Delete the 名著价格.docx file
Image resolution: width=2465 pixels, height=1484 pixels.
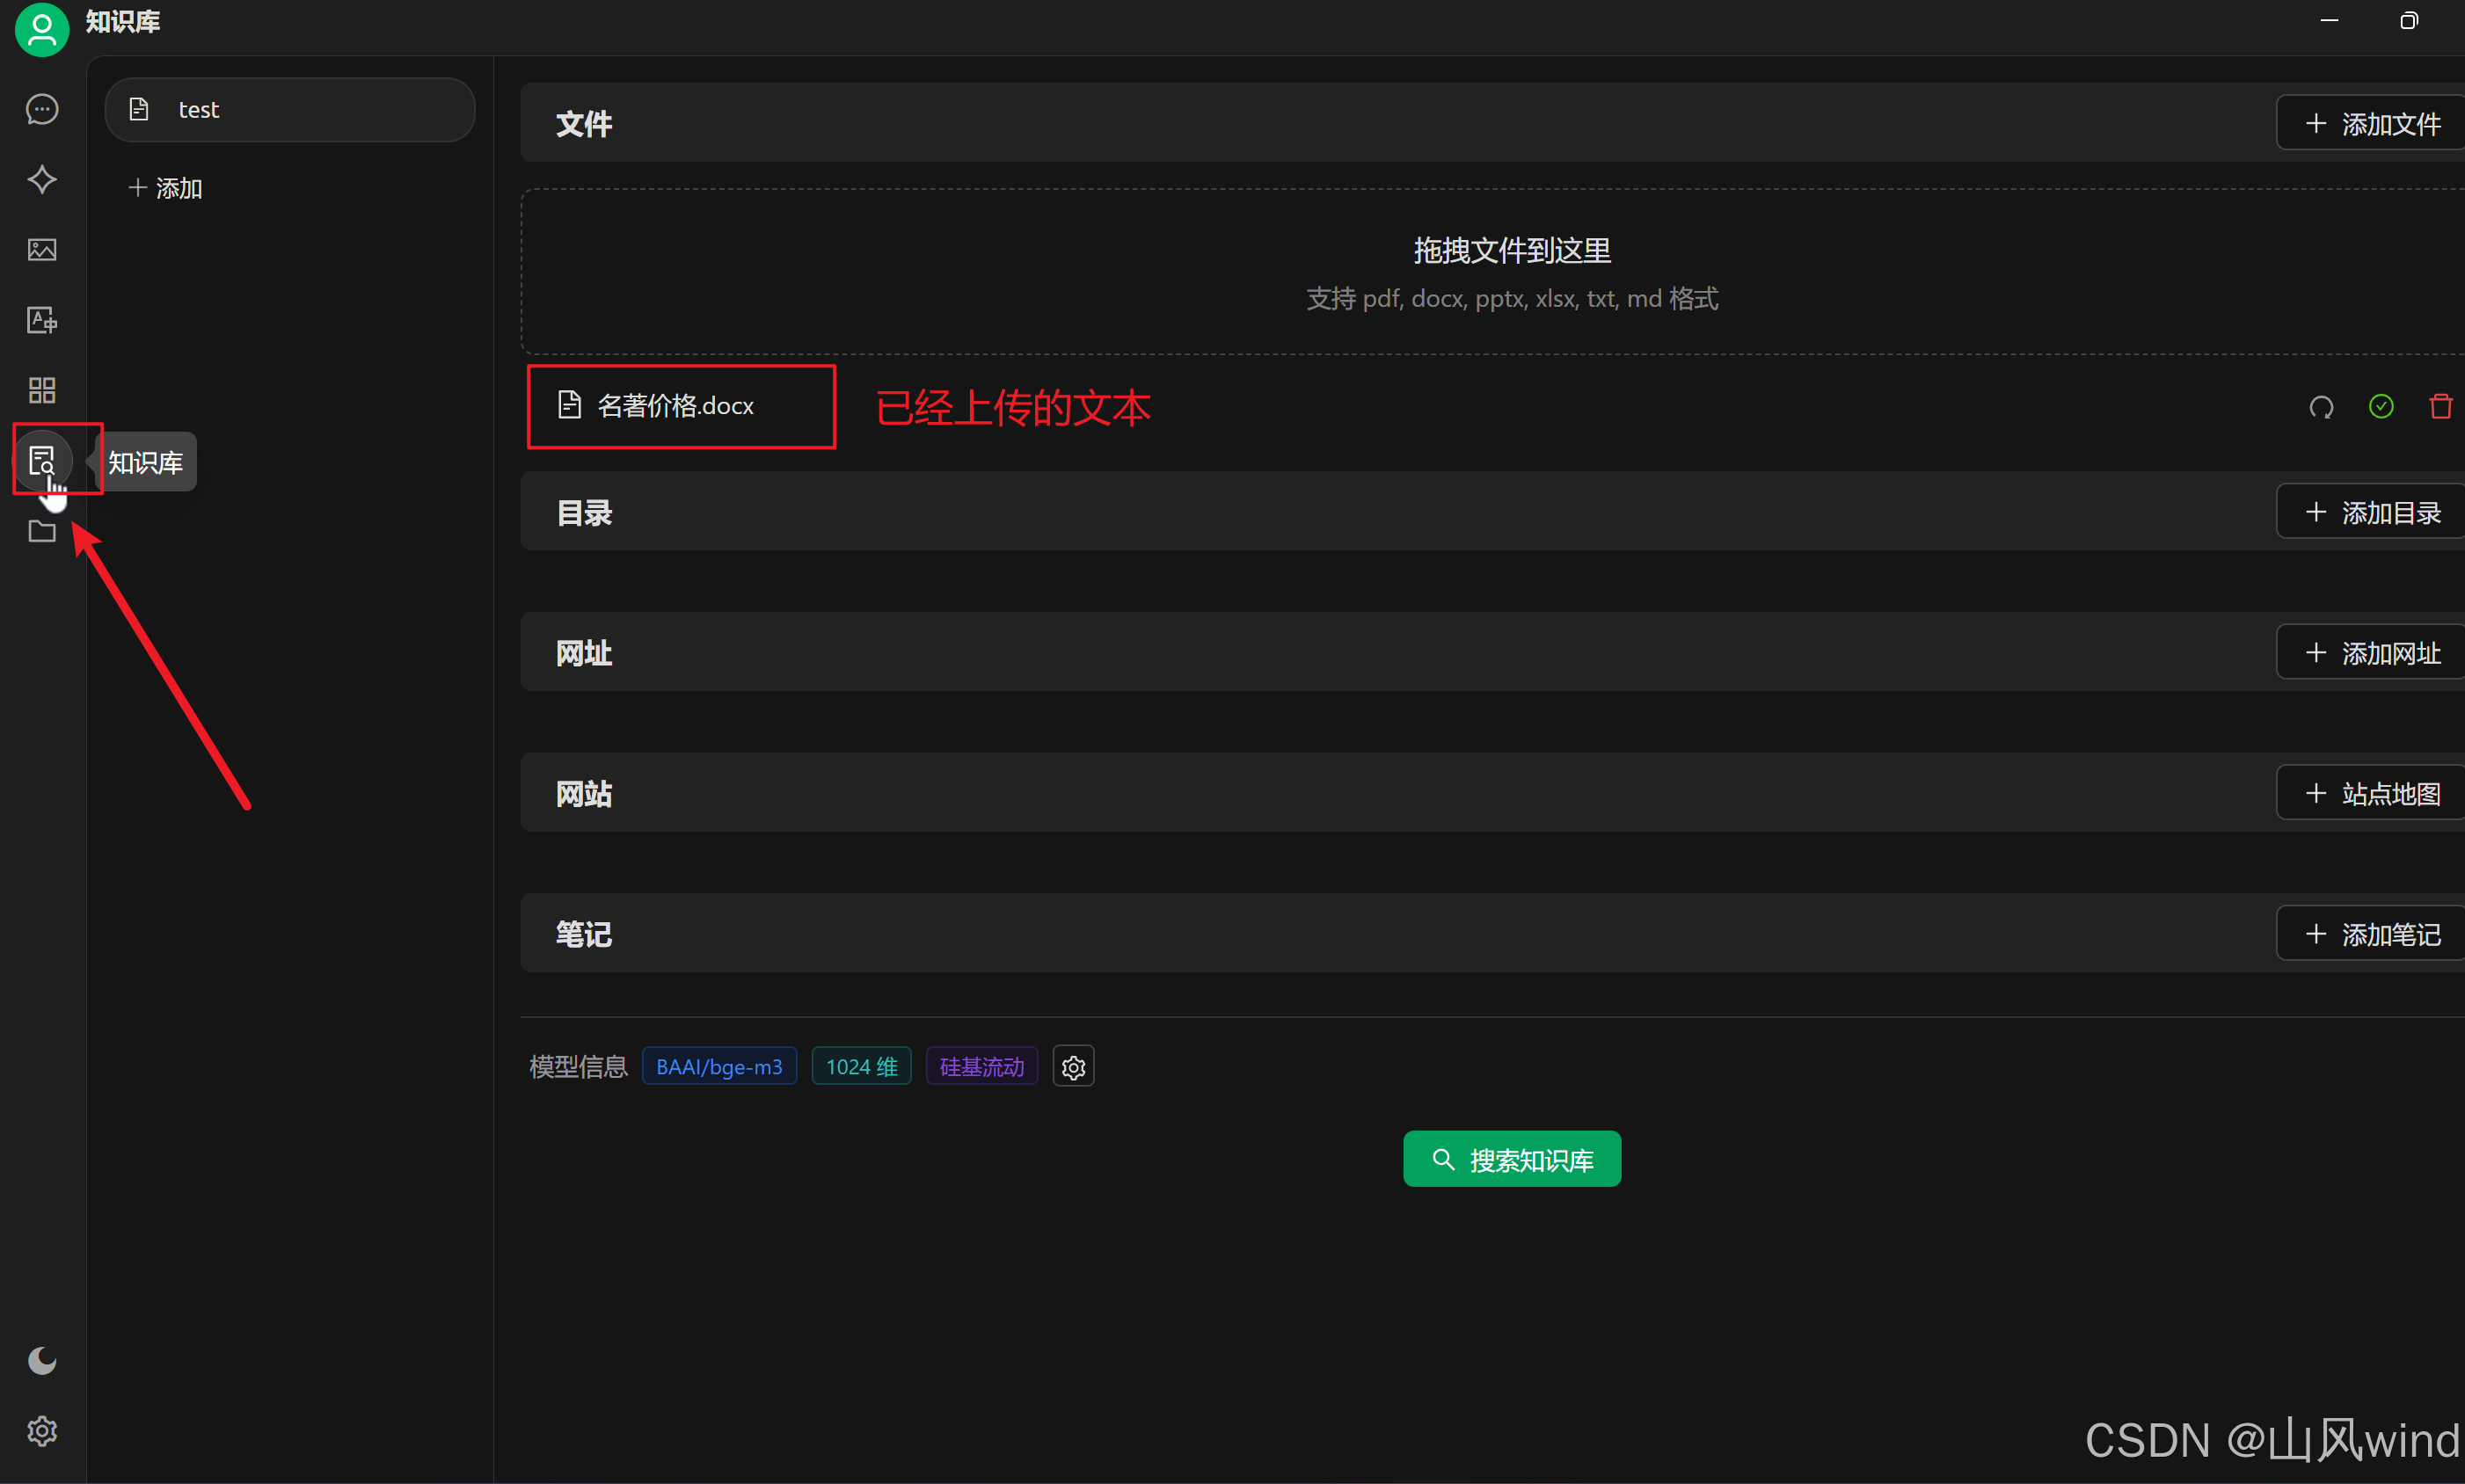point(2441,406)
